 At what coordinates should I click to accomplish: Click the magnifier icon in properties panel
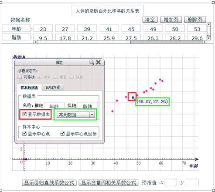[92, 62]
